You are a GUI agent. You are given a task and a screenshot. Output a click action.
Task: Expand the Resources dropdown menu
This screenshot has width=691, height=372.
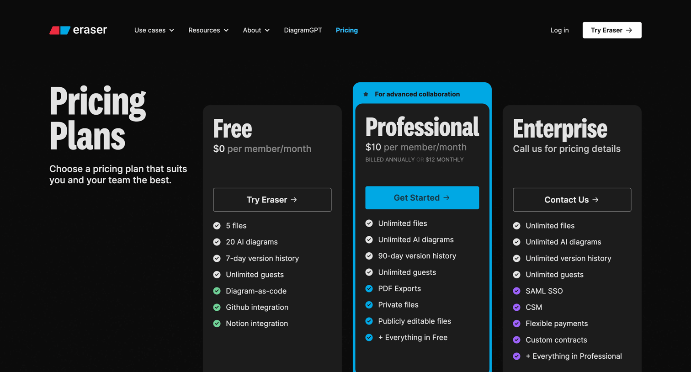pos(208,30)
